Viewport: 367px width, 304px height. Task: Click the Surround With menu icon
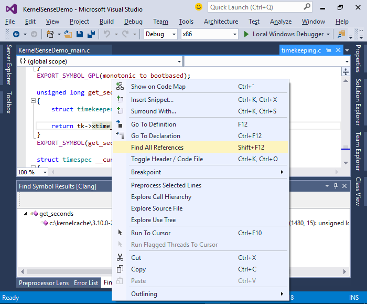pos(120,111)
